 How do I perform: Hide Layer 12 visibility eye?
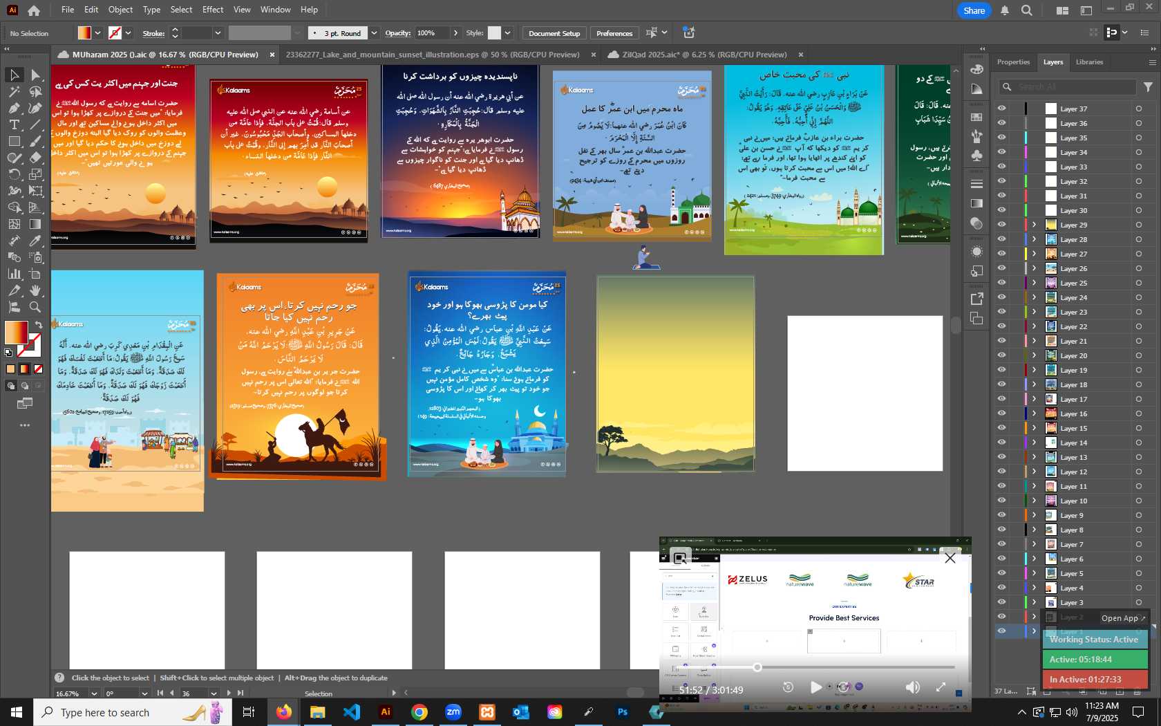(x=1001, y=472)
